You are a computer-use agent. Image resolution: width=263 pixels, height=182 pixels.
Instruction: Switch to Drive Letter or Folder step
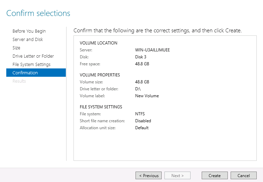coord(33,56)
